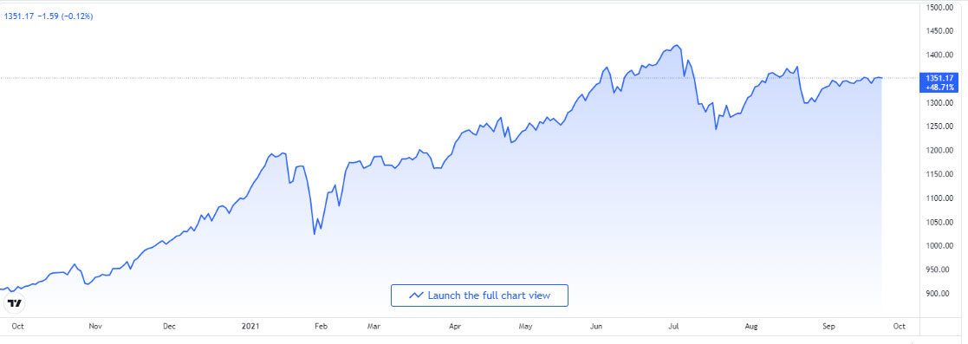Launch the full chart view
Viewport: 968px width, 344px height.
479,295
